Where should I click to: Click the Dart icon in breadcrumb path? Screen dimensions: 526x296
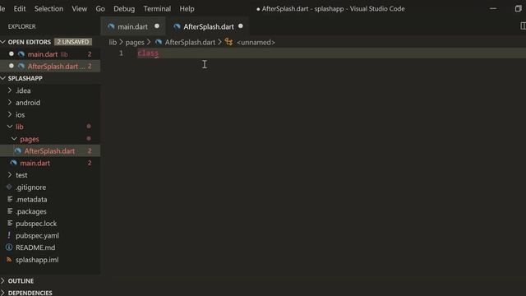pyautogui.click(x=159, y=42)
